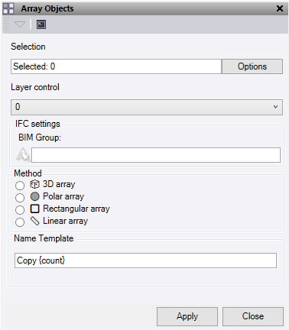Click the down-triangle toolbar icon
The width and height of the screenshot is (289, 330).
tap(20, 24)
